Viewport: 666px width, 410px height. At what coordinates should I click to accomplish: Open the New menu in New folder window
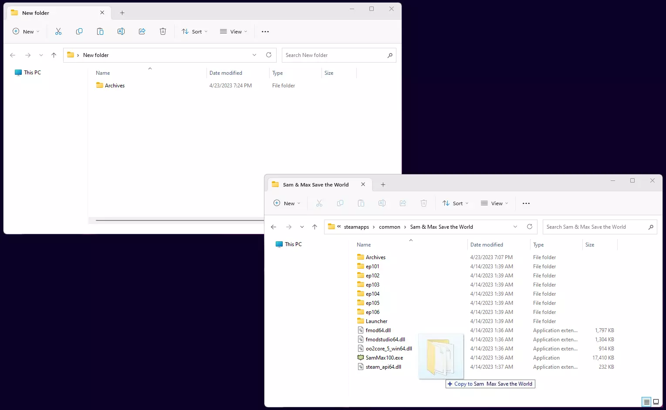pos(26,31)
